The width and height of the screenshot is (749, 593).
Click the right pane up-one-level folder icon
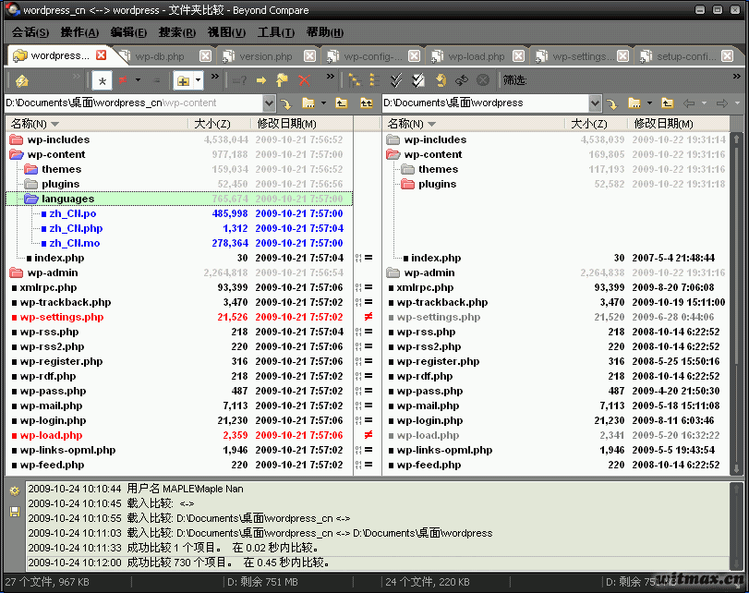[668, 103]
